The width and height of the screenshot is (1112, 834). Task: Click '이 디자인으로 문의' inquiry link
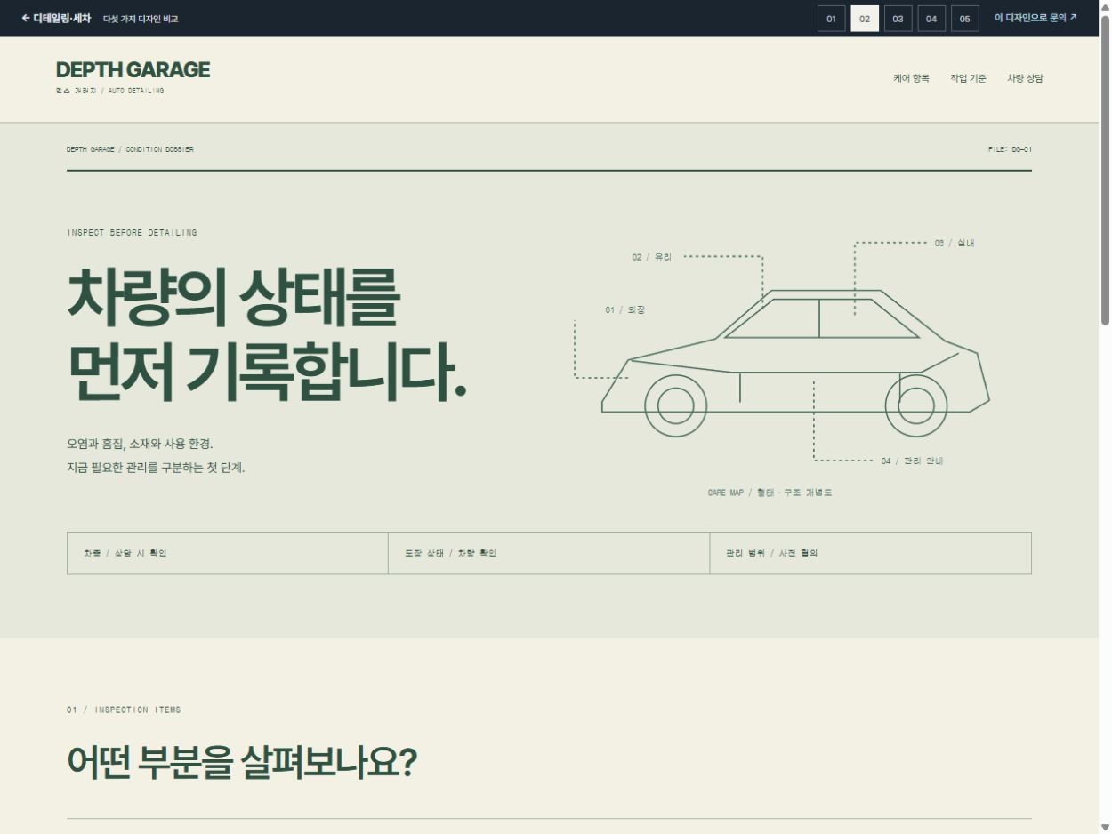(x=1035, y=18)
